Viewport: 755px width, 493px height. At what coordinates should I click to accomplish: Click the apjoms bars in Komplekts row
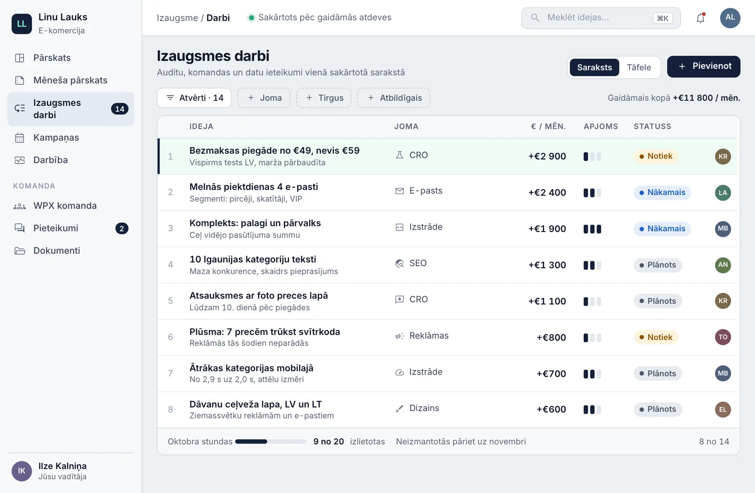click(592, 229)
